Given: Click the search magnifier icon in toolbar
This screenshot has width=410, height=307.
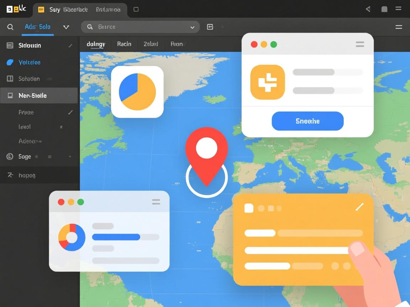Looking at the screenshot, I should (x=11, y=27).
